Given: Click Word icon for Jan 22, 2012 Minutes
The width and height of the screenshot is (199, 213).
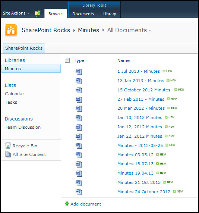Looking at the screenshot, I should coord(79,137).
